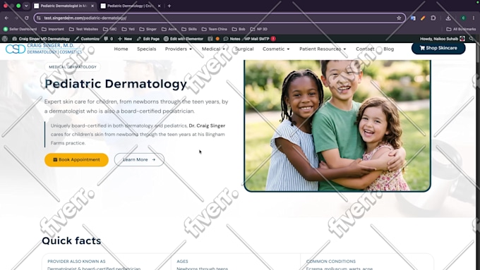Click the MEDICAL DERMATOLOGY badge
This screenshot has width=480, height=270.
pyautogui.click(x=73, y=67)
